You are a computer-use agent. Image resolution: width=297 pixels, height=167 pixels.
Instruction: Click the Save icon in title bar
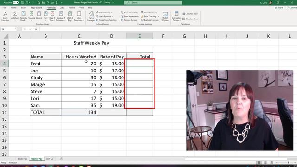click(x=22, y=3)
